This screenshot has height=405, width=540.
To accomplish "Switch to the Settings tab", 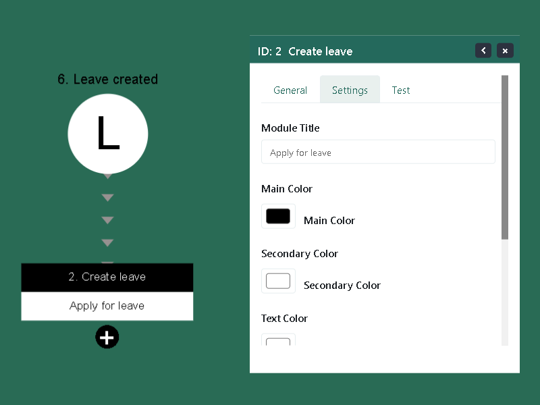I will click(x=350, y=90).
